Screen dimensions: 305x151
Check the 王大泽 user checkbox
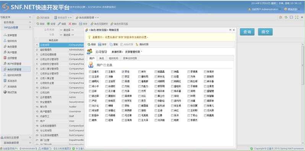tap(140, 120)
